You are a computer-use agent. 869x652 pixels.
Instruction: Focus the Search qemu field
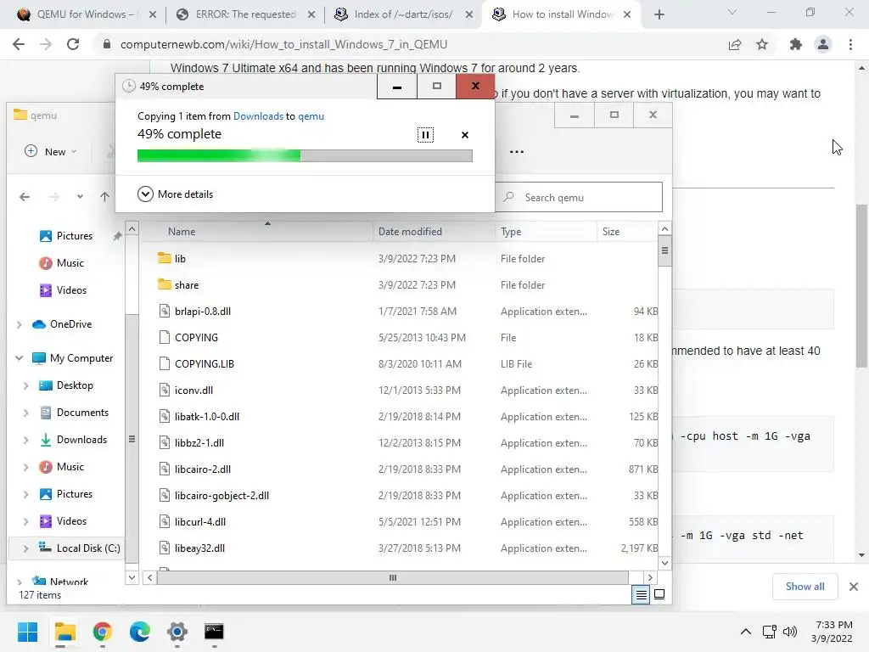(x=579, y=197)
